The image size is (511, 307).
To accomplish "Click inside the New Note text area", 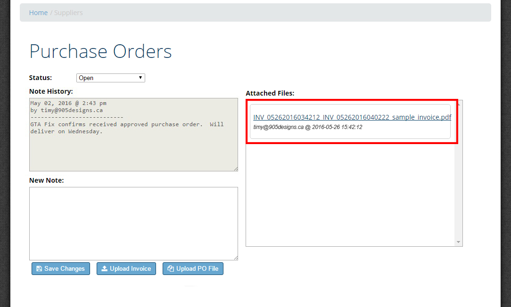I will tap(133, 223).
